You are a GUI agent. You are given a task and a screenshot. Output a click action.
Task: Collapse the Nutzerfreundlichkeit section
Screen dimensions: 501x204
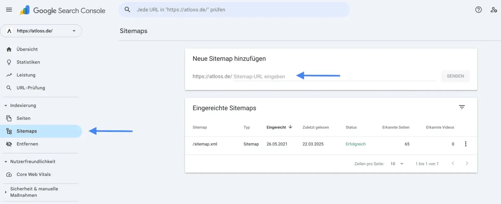tap(6, 162)
